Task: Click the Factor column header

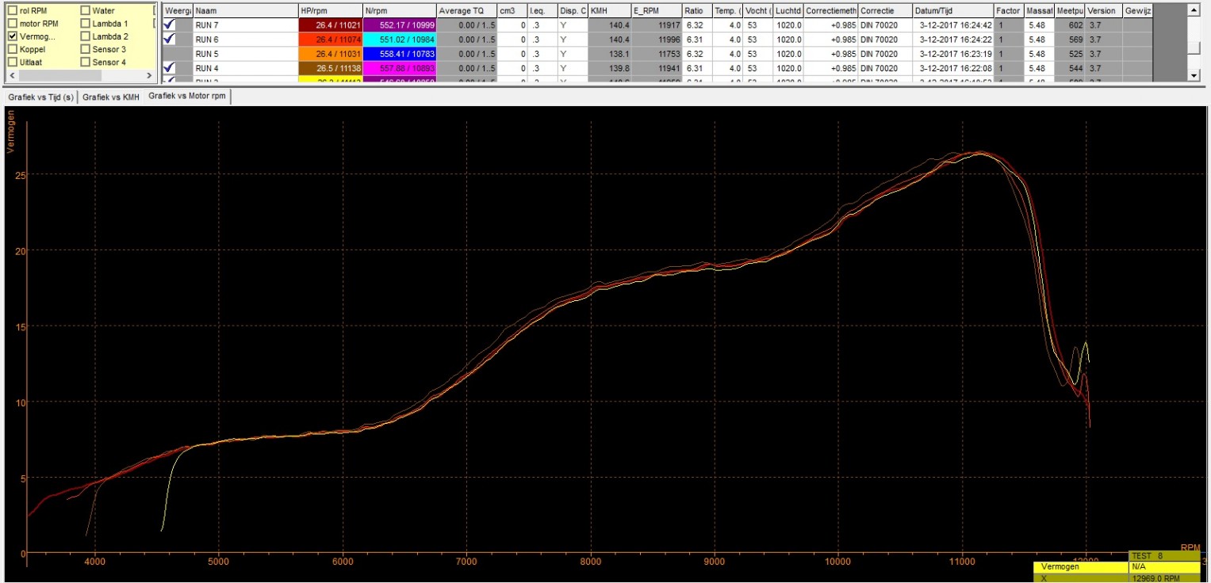Action: (x=1009, y=11)
